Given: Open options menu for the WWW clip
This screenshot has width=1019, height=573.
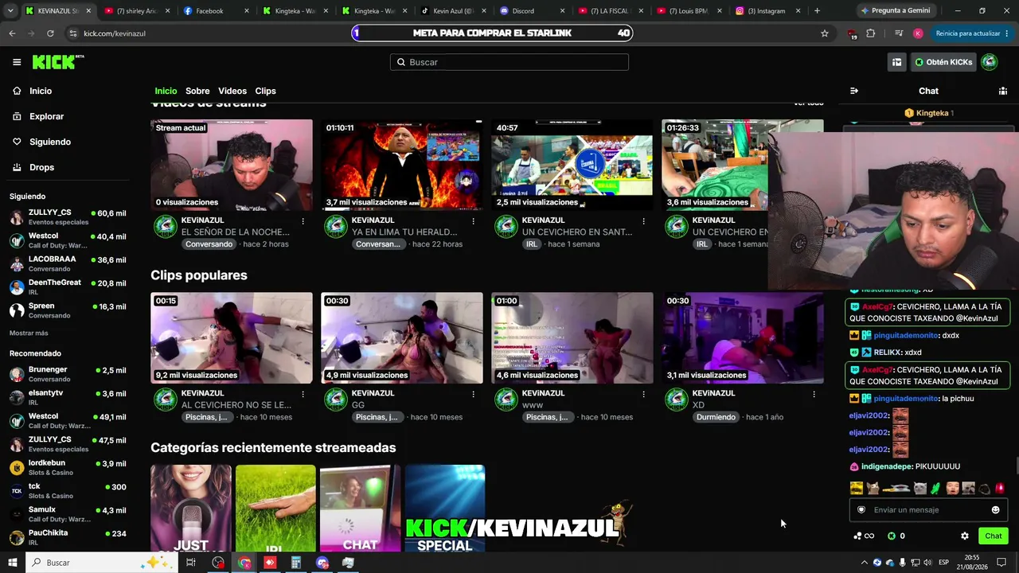Looking at the screenshot, I should point(643,394).
